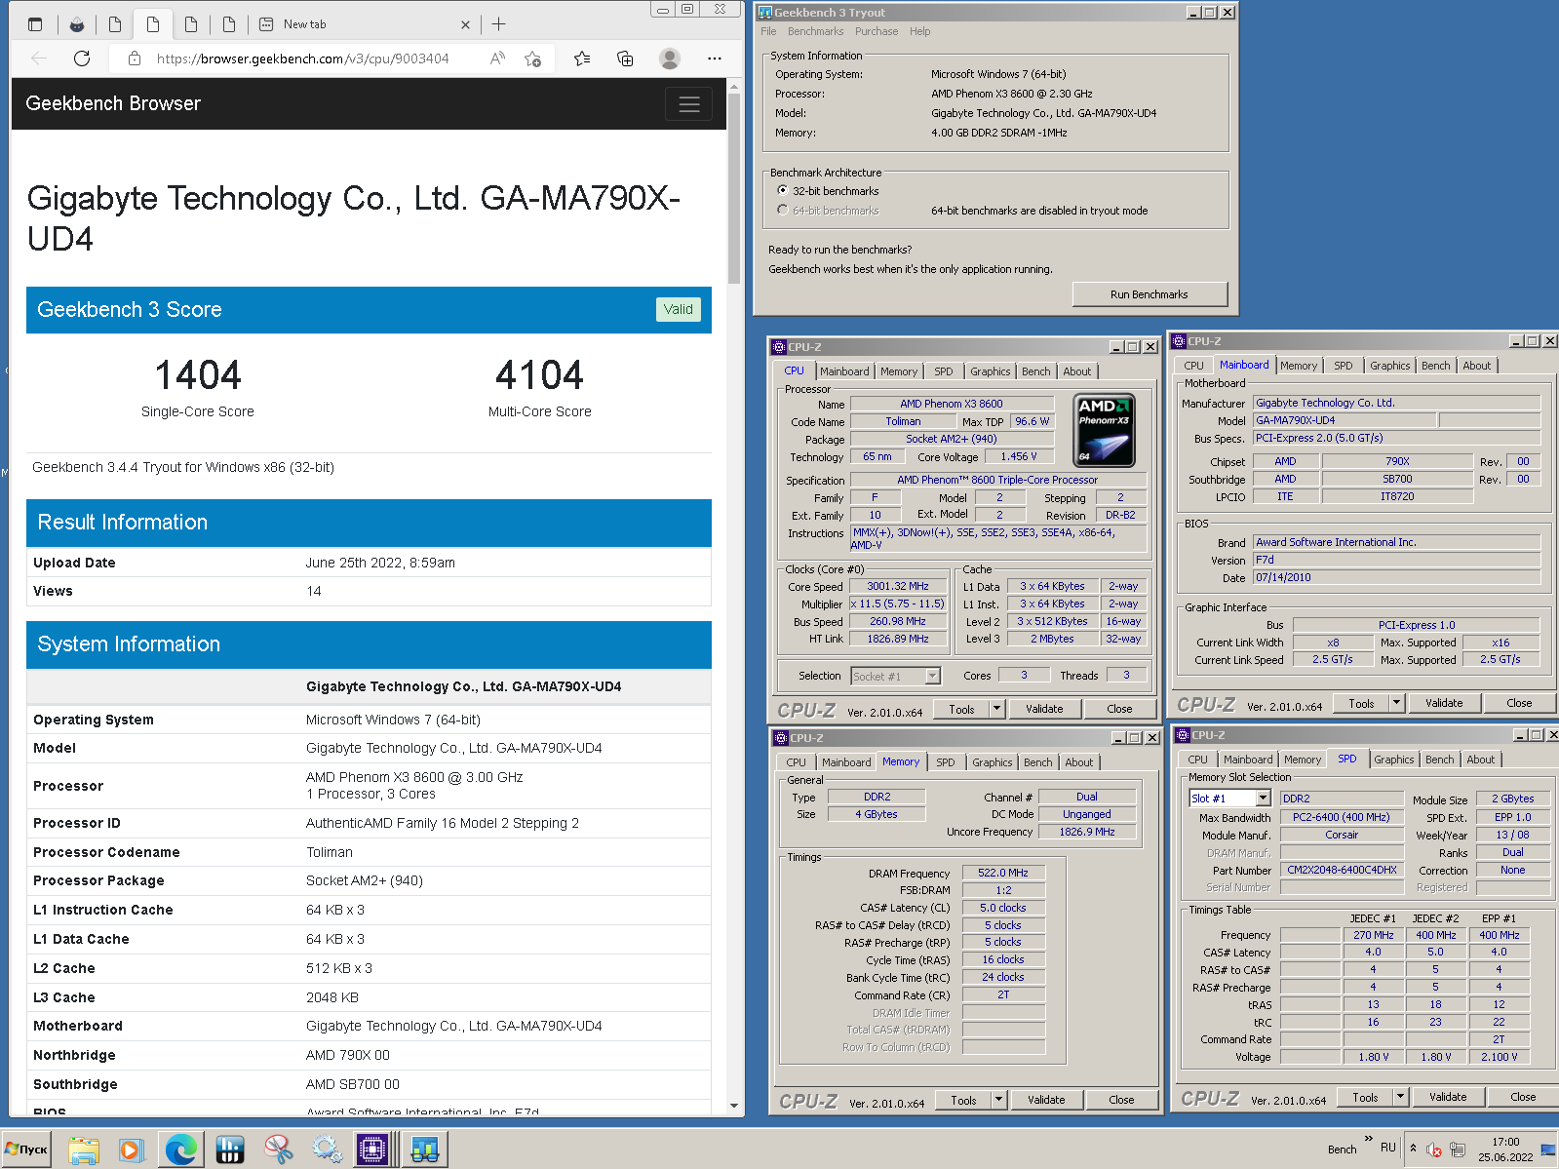Reload the Geekbench Browser page
This screenshot has height=1169, width=1559.
click(82, 58)
